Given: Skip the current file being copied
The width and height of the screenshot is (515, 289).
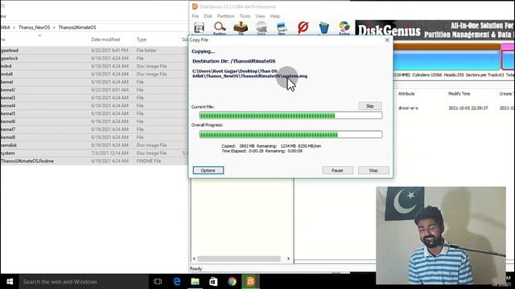Looking at the screenshot, I should pos(370,106).
